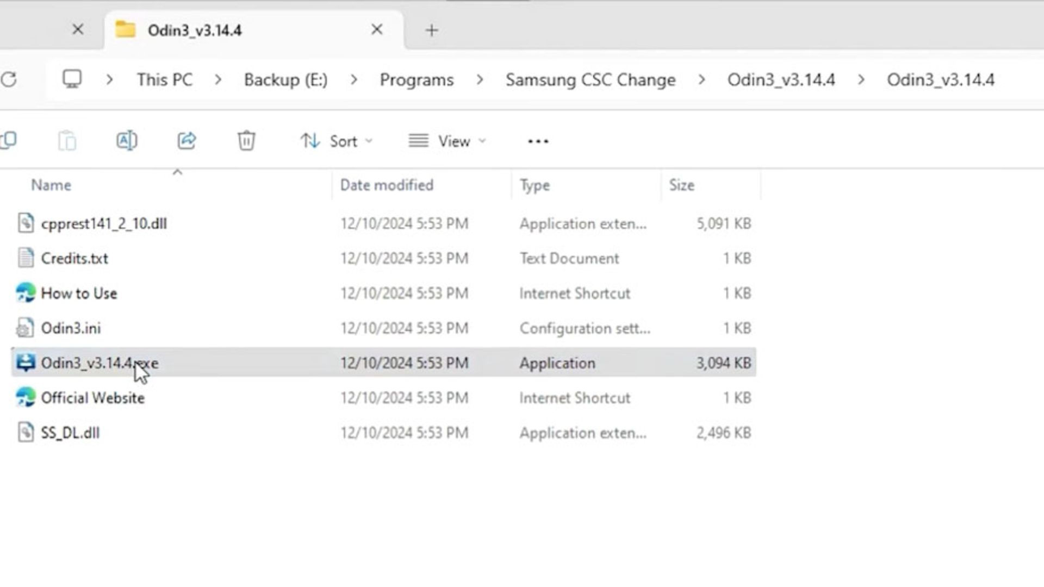
Task: Expand the chevron after Backup (E:)
Action: click(x=354, y=80)
